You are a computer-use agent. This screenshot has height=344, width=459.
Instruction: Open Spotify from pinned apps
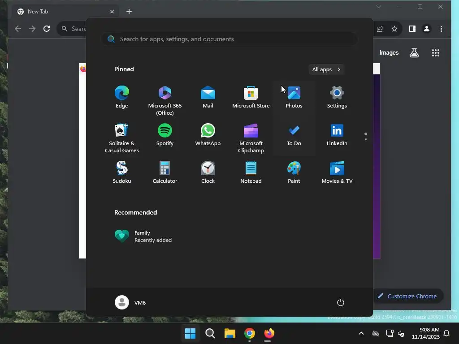tap(165, 135)
